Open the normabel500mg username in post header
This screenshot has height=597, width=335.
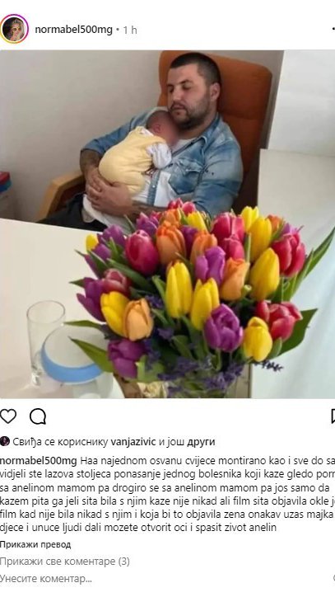click(74, 30)
